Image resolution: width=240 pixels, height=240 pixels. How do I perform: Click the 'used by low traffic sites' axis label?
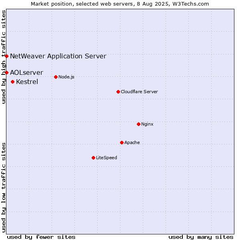3,188
